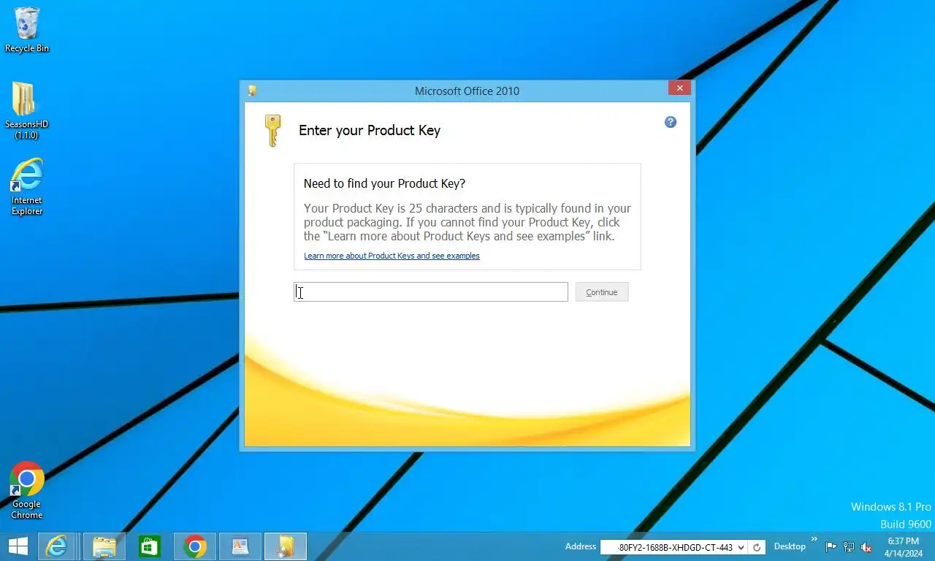935x561 pixels.
Task: Expand the taskbar Address dropdown arrow
Action: tap(741, 547)
